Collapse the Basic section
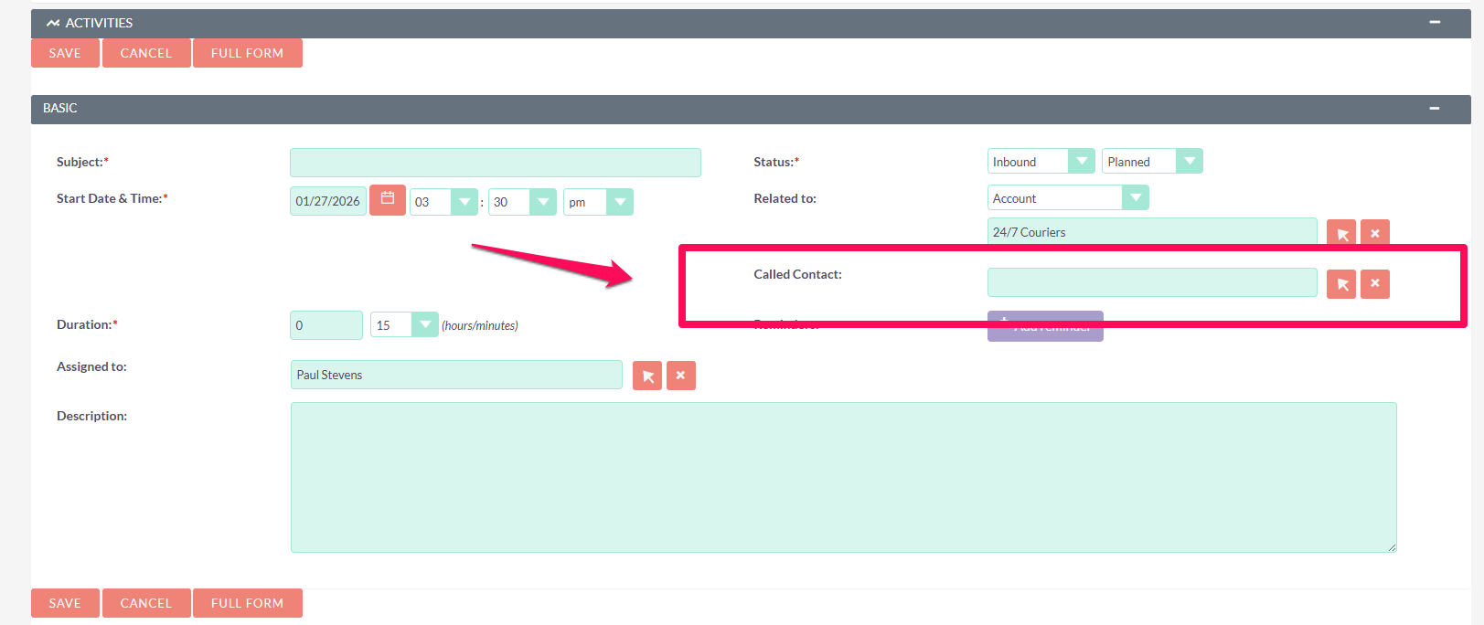Viewport: 1484px width, 625px height. tap(1435, 109)
